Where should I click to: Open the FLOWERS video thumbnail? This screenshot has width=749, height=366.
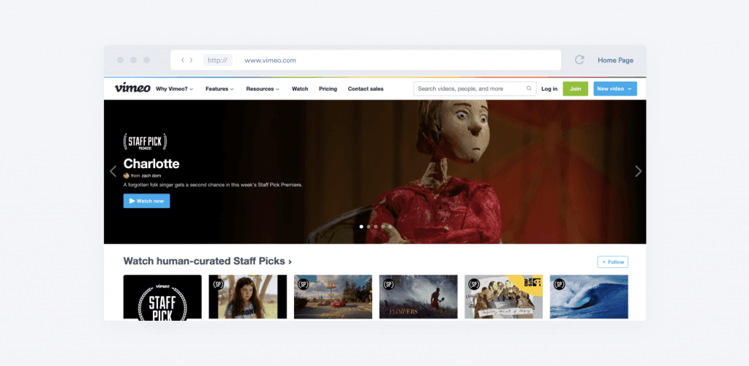click(418, 297)
